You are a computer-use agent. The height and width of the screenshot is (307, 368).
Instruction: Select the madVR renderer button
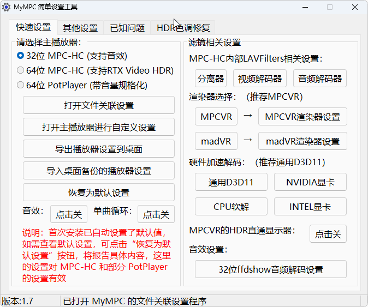pos(216,141)
